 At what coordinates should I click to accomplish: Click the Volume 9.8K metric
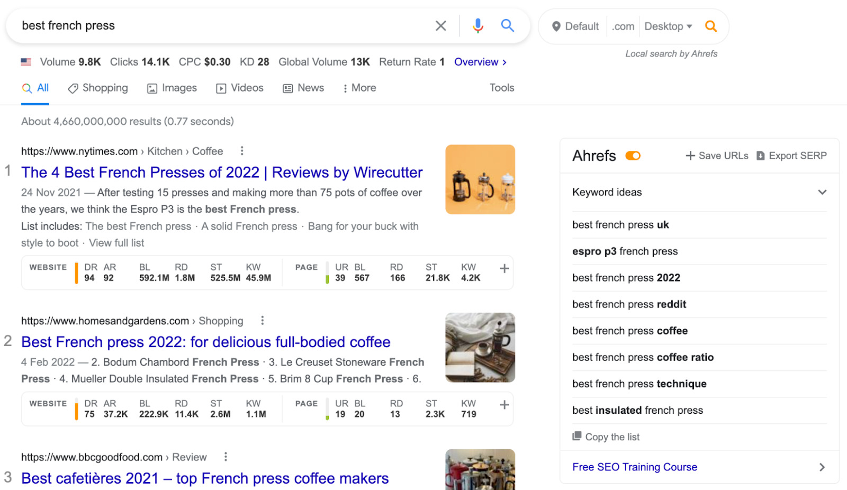[70, 62]
